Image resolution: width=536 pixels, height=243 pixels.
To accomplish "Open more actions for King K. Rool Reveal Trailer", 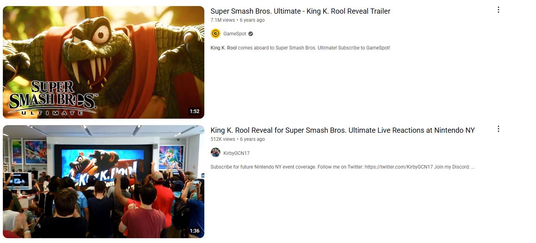I will click(x=499, y=10).
